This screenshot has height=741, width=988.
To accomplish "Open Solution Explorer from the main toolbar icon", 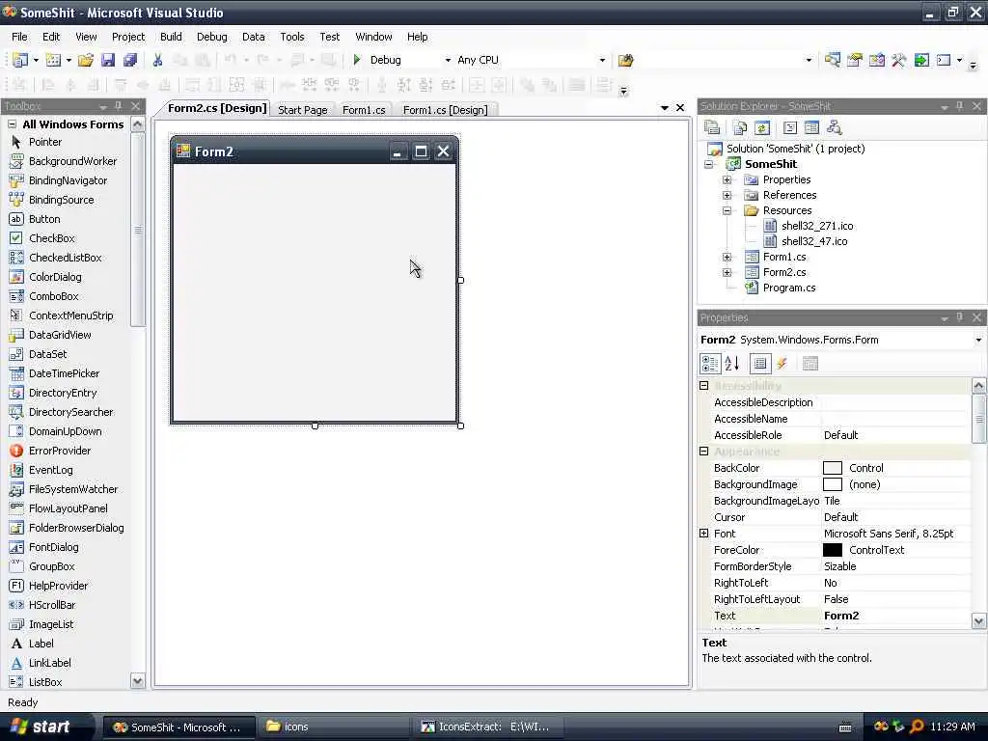I will click(x=833, y=60).
